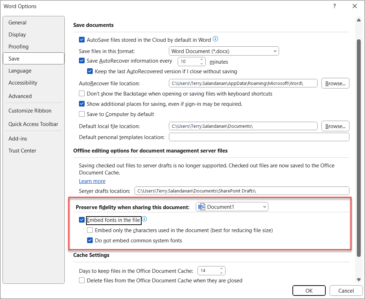Screen dimensions: 365x299
Task: Open the Learn more link
Action: [x=92, y=181]
